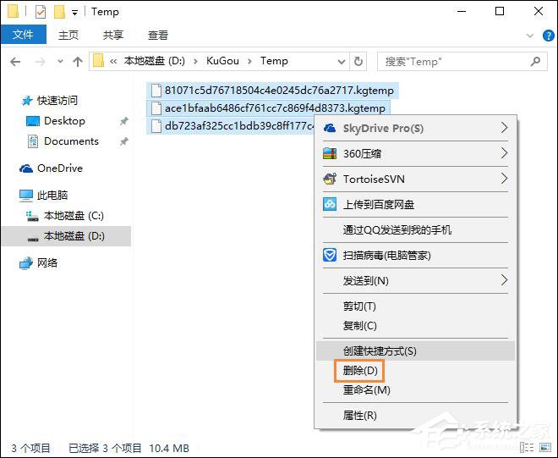
Task: Click the Baidu netdisk icon
Action: [x=330, y=204]
